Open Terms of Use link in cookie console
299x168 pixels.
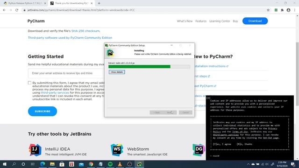240,132
